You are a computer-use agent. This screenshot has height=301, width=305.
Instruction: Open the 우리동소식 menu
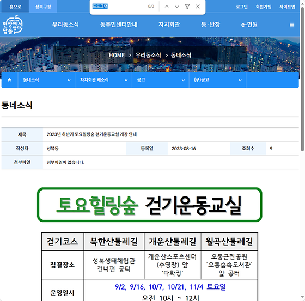point(65,24)
